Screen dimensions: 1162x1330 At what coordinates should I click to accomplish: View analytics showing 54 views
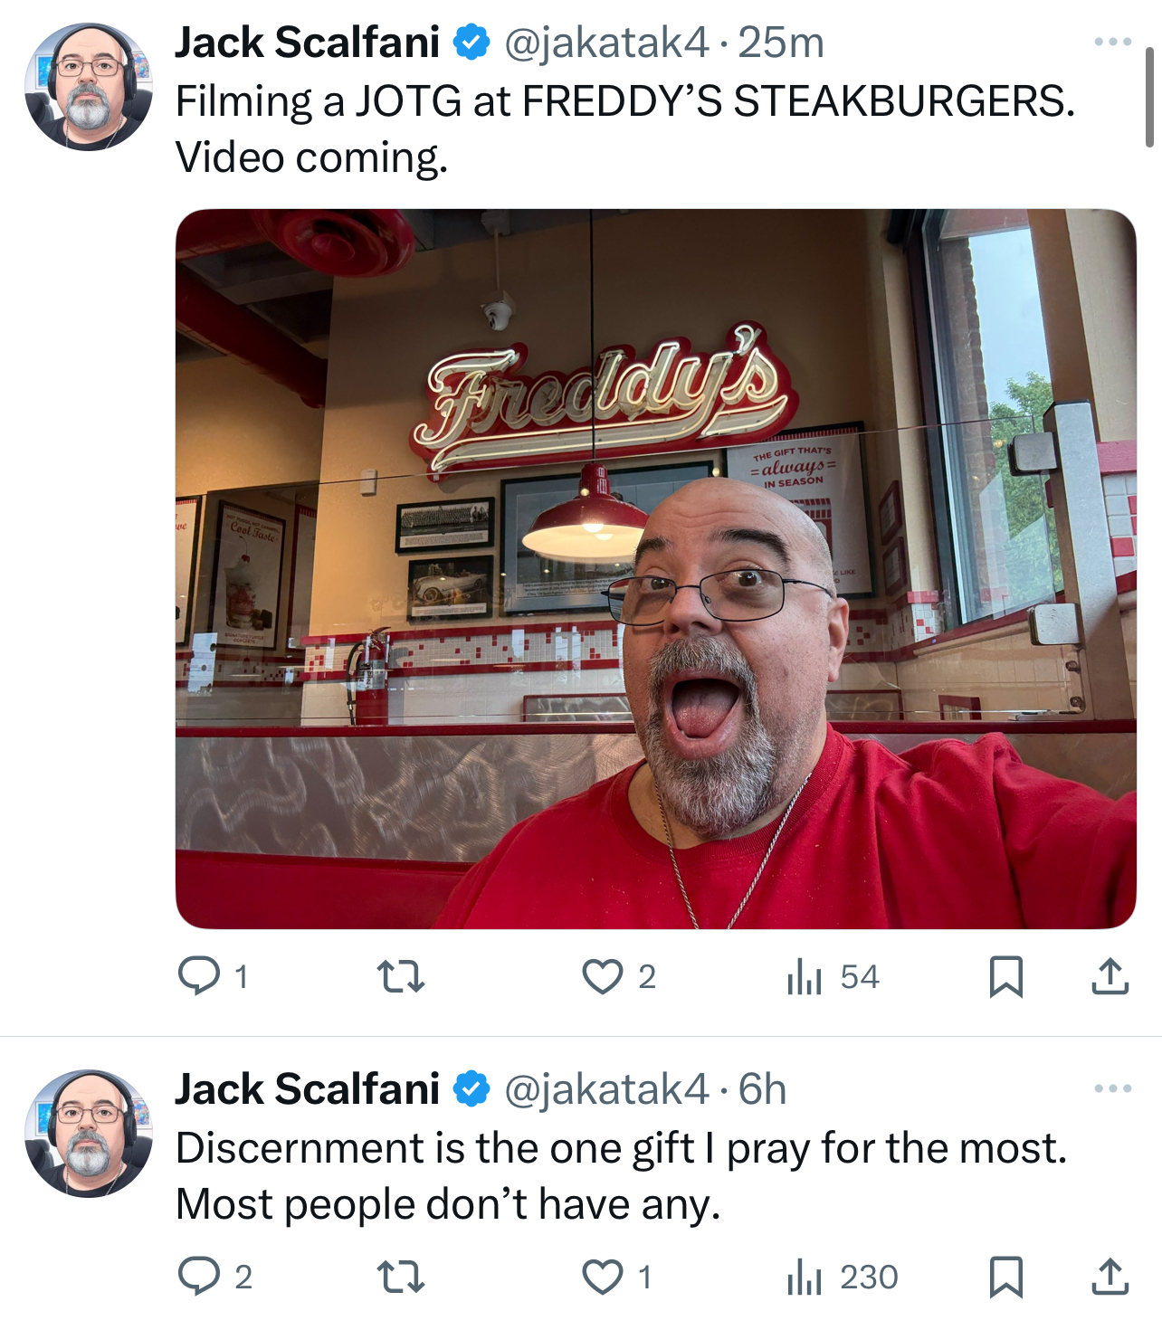(833, 977)
